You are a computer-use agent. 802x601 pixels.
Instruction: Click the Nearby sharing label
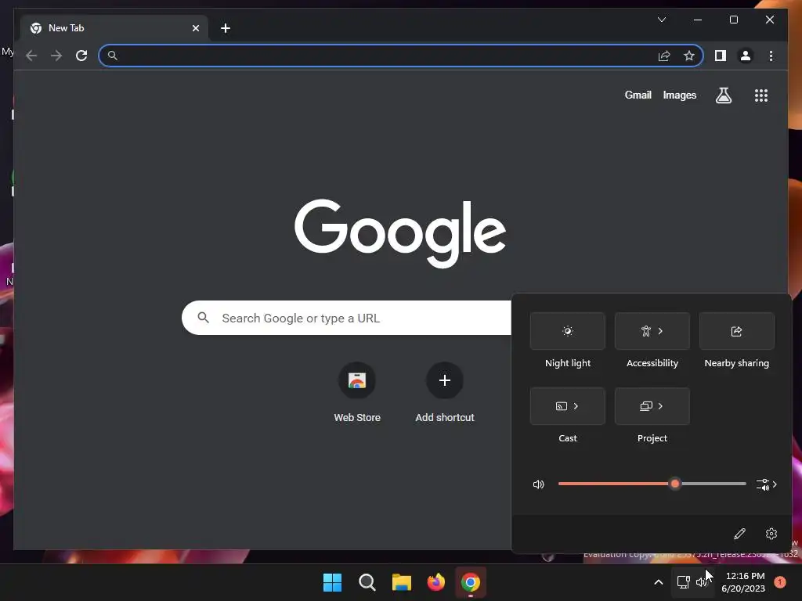[736, 363]
